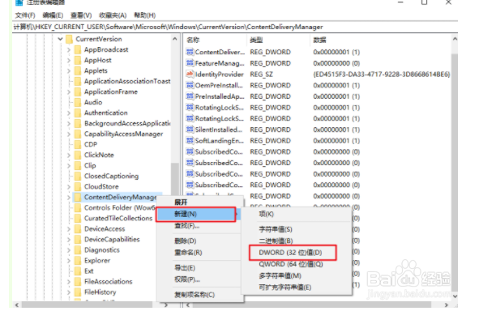479x311 pixels.
Task: Collapse the CurrentVersion tree node
Action: pyautogui.click(x=60, y=39)
